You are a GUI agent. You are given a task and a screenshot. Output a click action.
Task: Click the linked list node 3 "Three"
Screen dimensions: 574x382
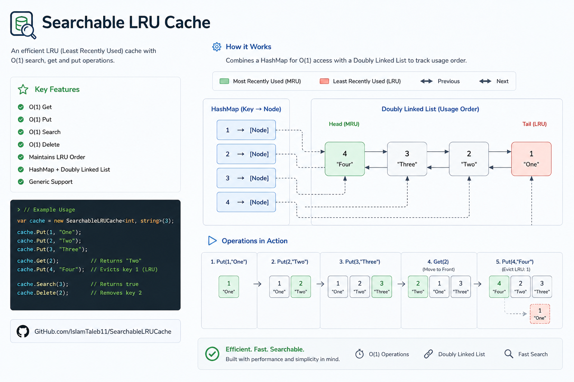tap(407, 159)
